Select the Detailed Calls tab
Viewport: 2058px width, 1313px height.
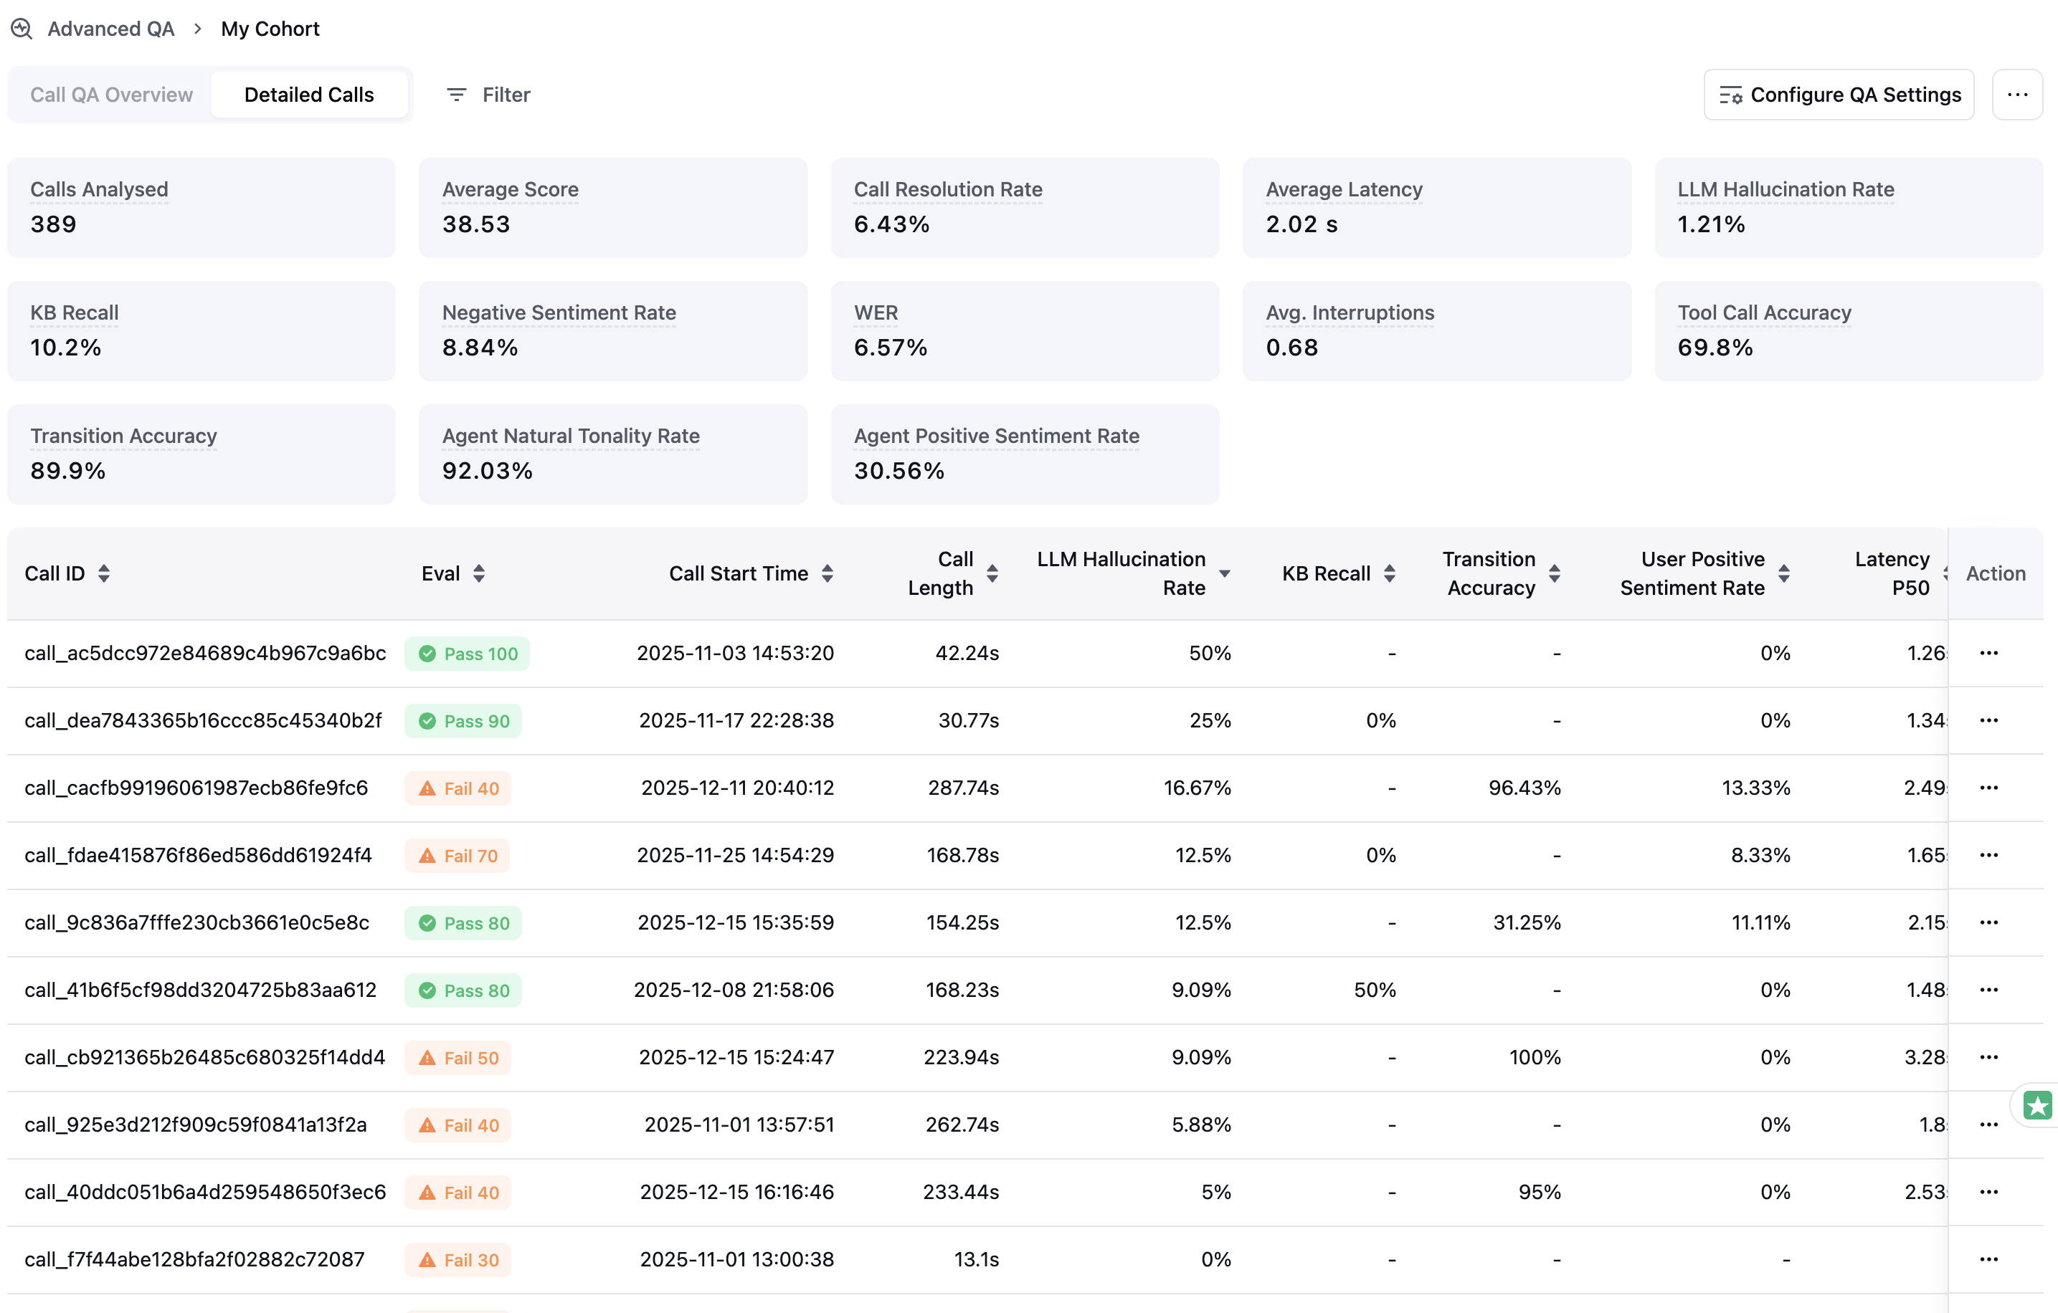click(309, 94)
